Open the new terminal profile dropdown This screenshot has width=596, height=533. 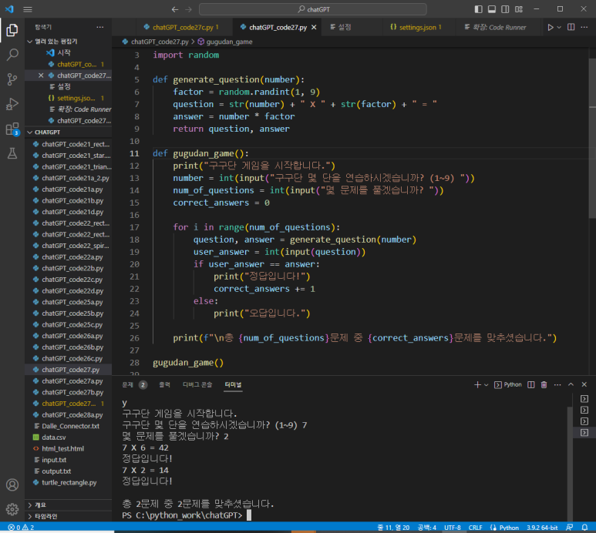tap(487, 385)
